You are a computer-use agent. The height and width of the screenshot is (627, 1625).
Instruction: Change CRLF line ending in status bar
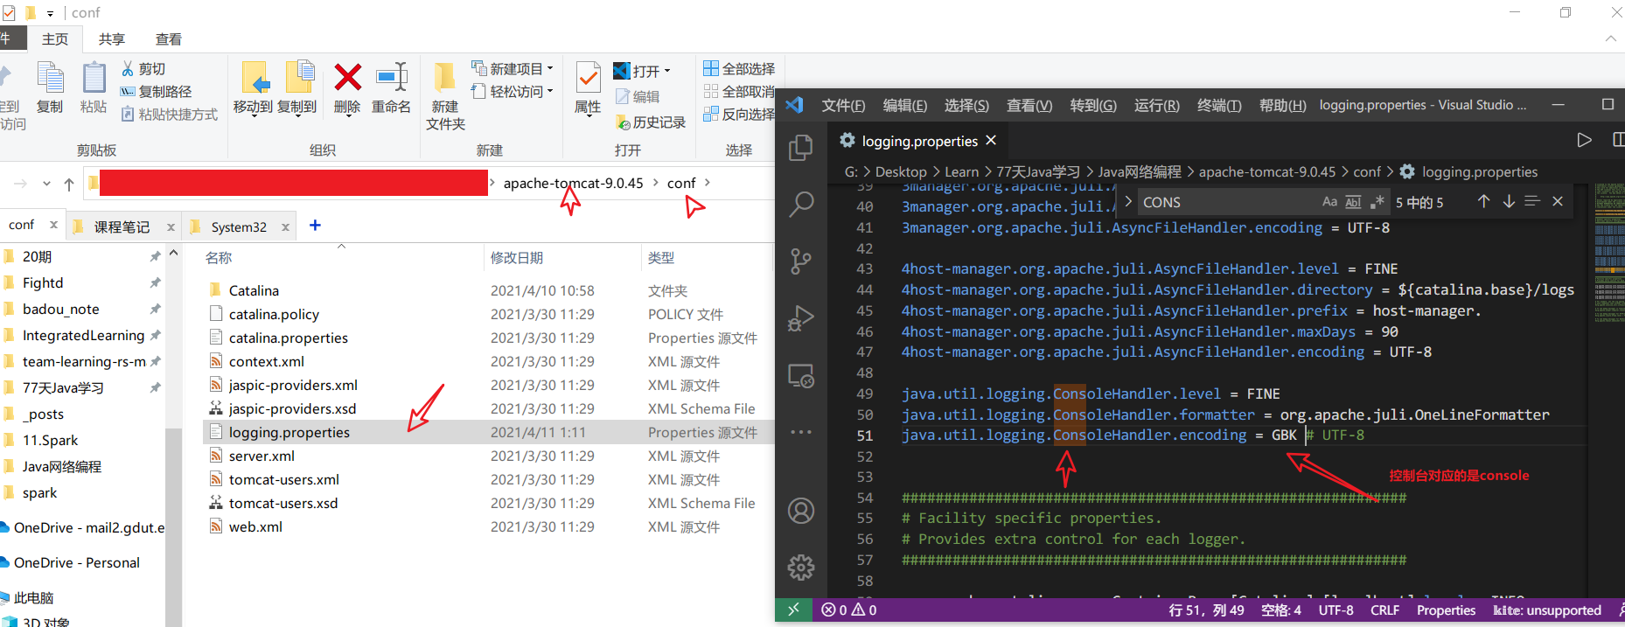(x=1384, y=610)
